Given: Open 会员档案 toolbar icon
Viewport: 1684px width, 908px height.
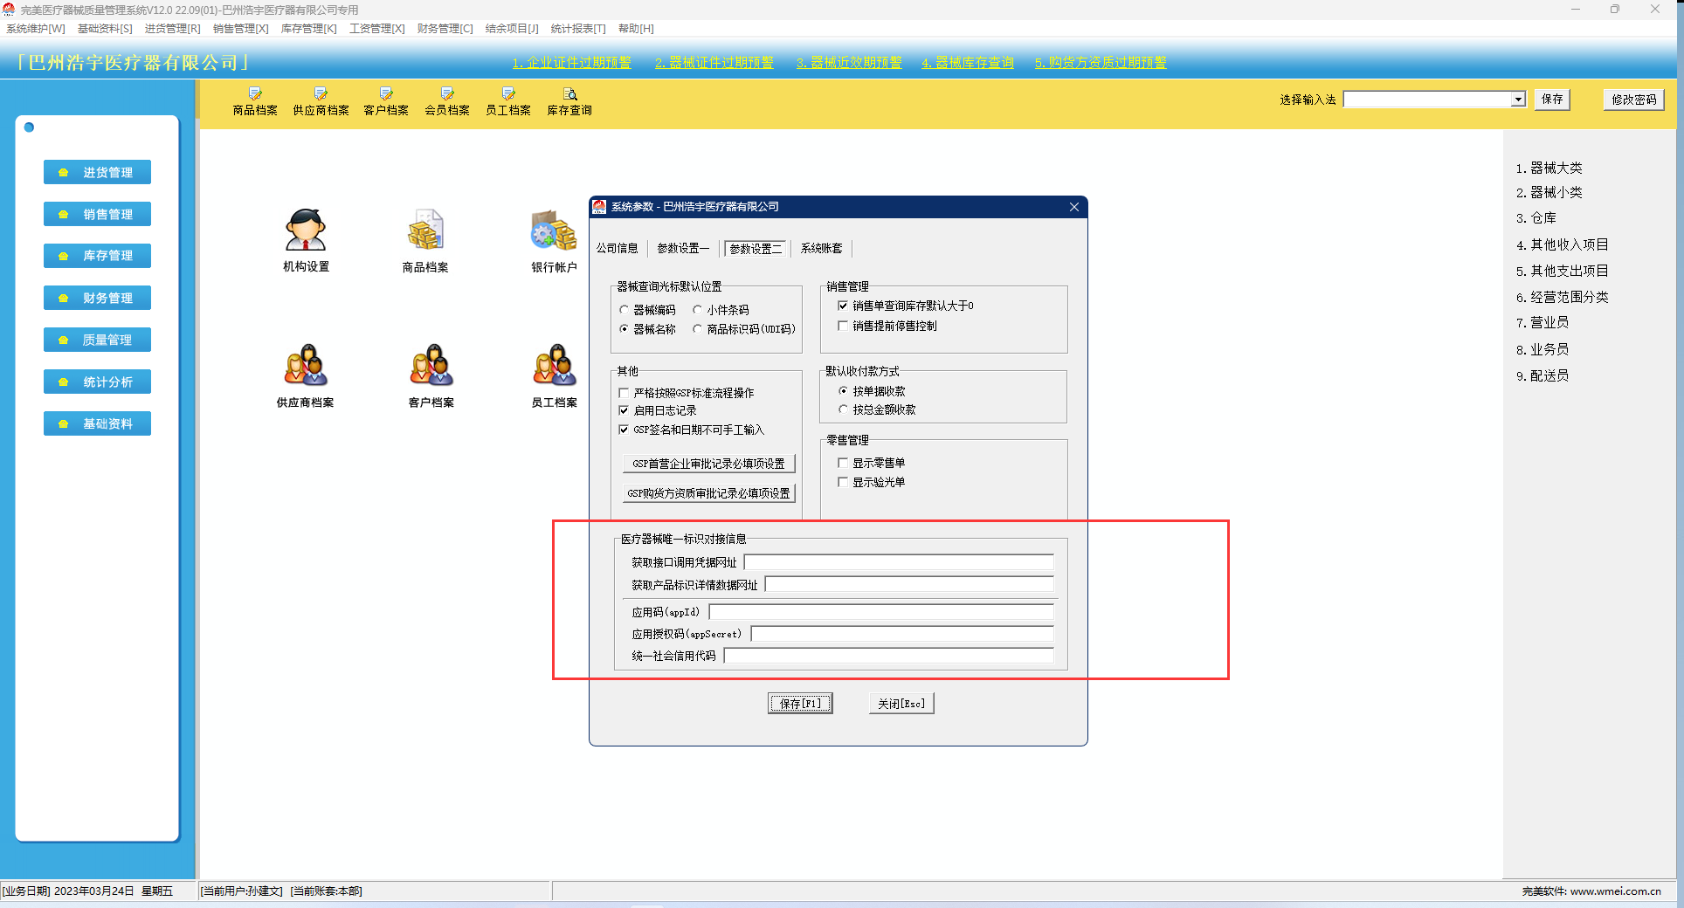Looking at the screenshot, I should (x=447, y=101).
